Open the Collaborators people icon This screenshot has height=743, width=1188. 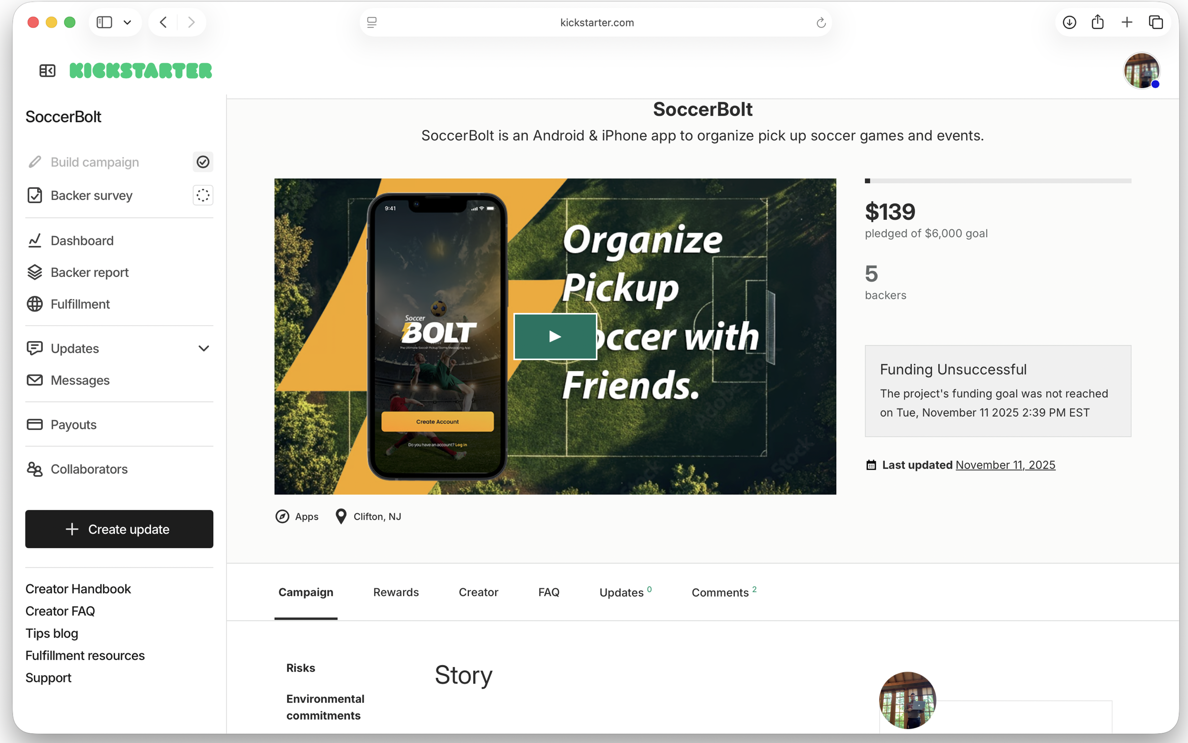pos(34,469)
